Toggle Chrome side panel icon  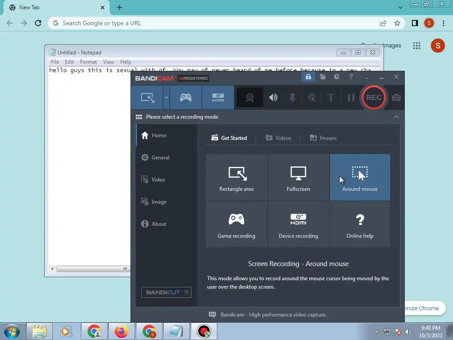coord(415,23)
